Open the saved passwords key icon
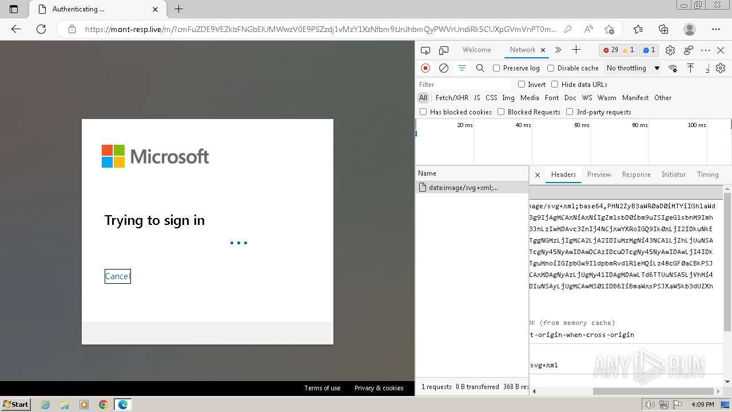This screenshot has width=732, height=412. pyautogui.click(x=568, y=29)
